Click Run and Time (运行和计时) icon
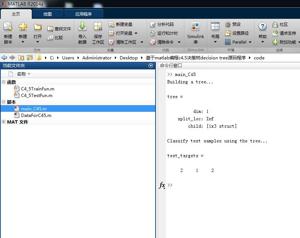 point(153,33)
